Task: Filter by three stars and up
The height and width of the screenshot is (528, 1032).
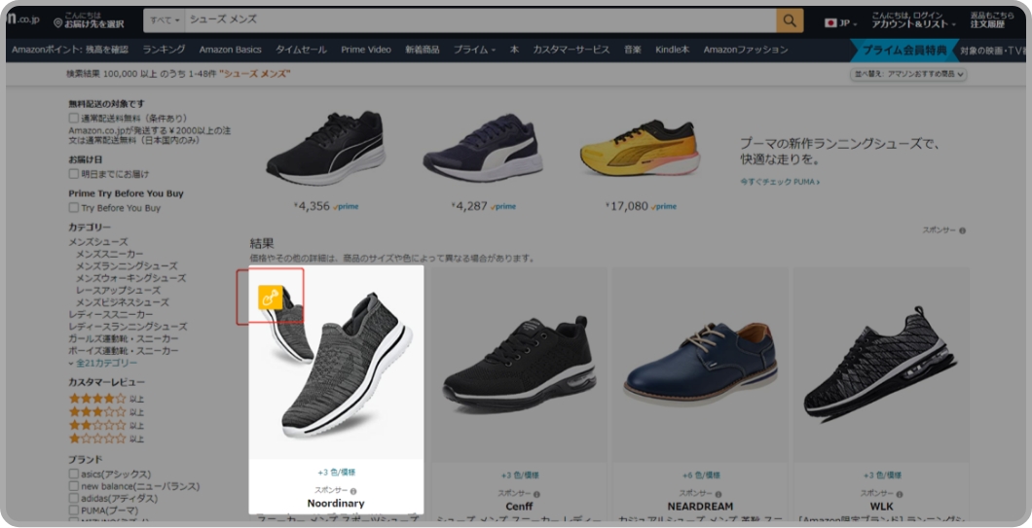Action: point(106,412)
